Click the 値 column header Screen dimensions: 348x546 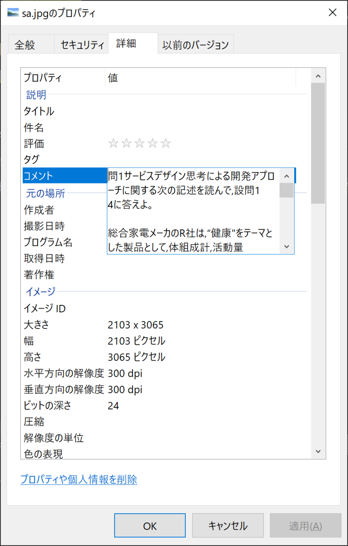coord(200,78)
